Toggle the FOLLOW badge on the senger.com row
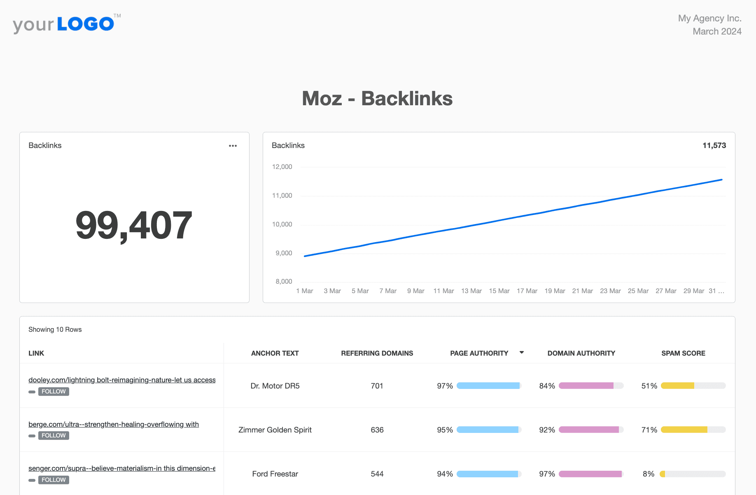The image size is (756, 495). pos(54,479)
